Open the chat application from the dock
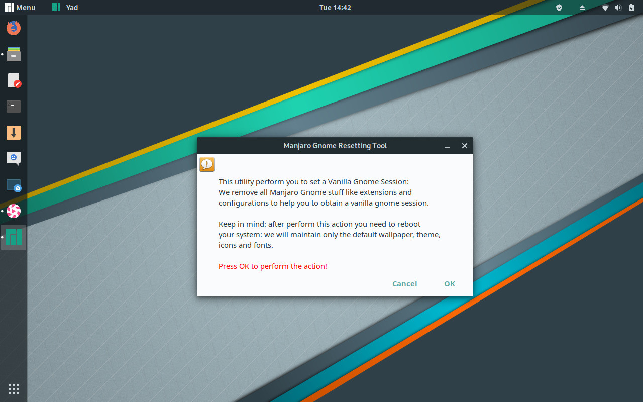The height and width of the screenshot is (402, 643). click(x=13, y=158)
